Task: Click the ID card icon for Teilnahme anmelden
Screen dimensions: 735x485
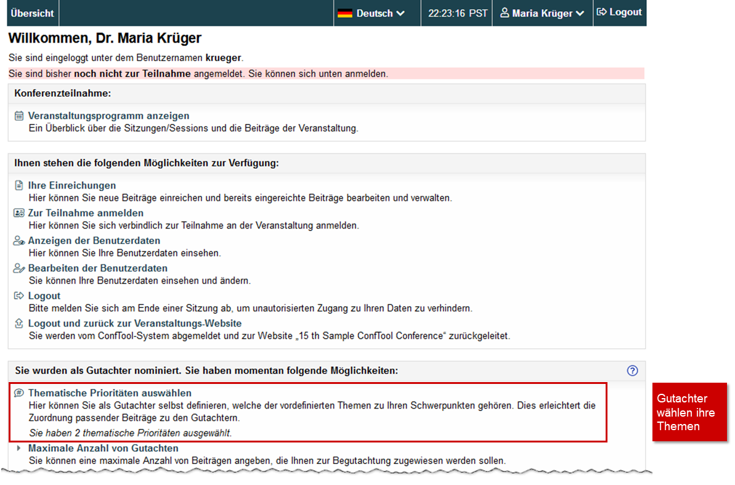Action: [18, 213]
